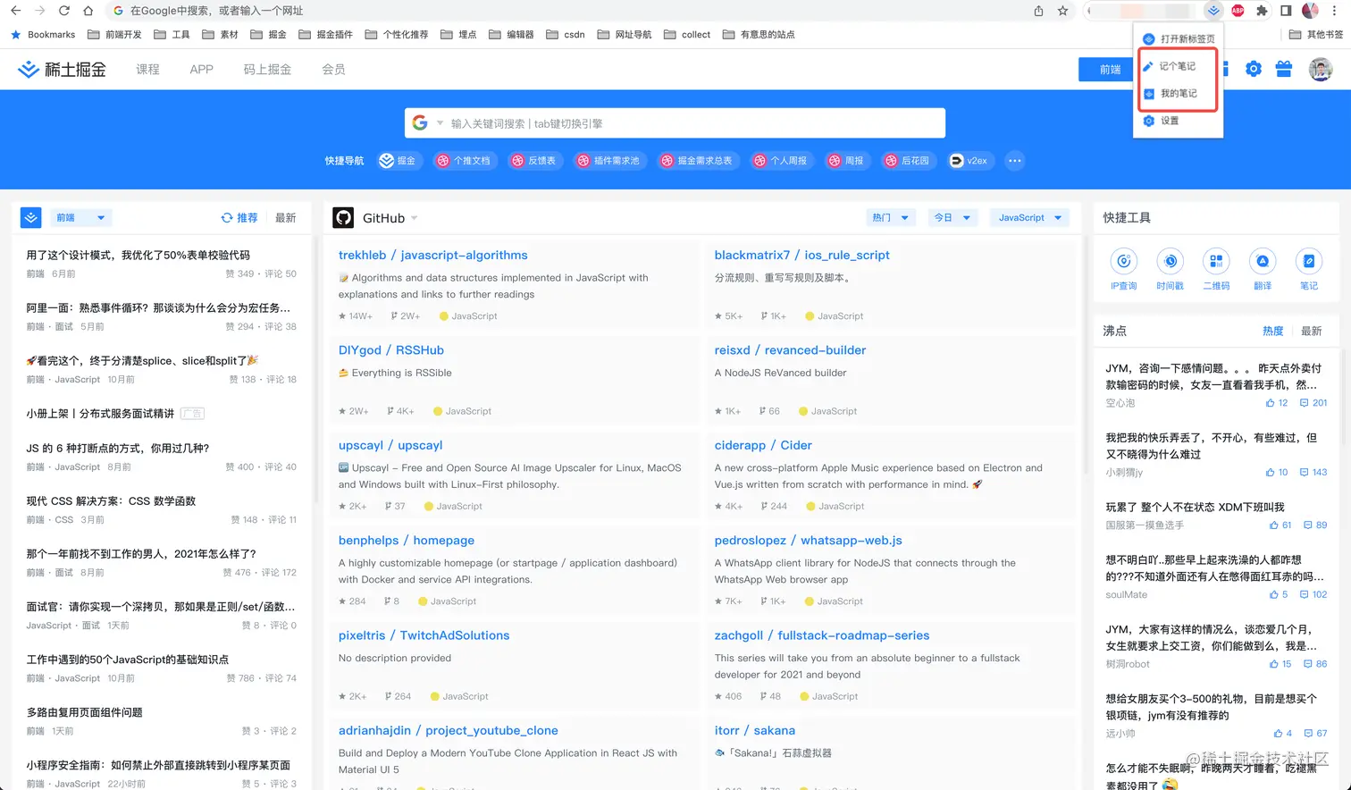The width and height of the screenshot is (1351, 790).
Task: Open the 翻译 quick tool
Action: (1263, 269)
